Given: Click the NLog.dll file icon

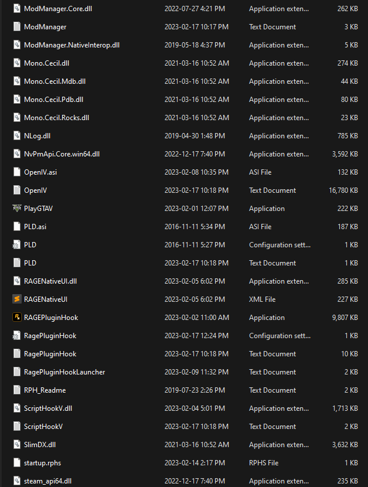Looking at the screenshot, I should [x=17, y=136].
